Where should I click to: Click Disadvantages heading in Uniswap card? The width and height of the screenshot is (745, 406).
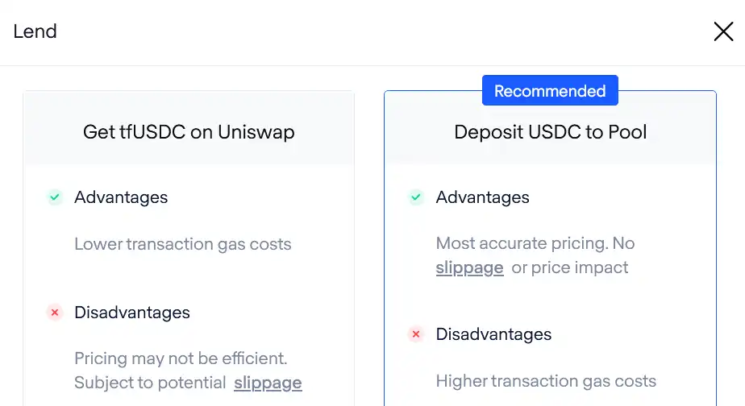[132, 313]
